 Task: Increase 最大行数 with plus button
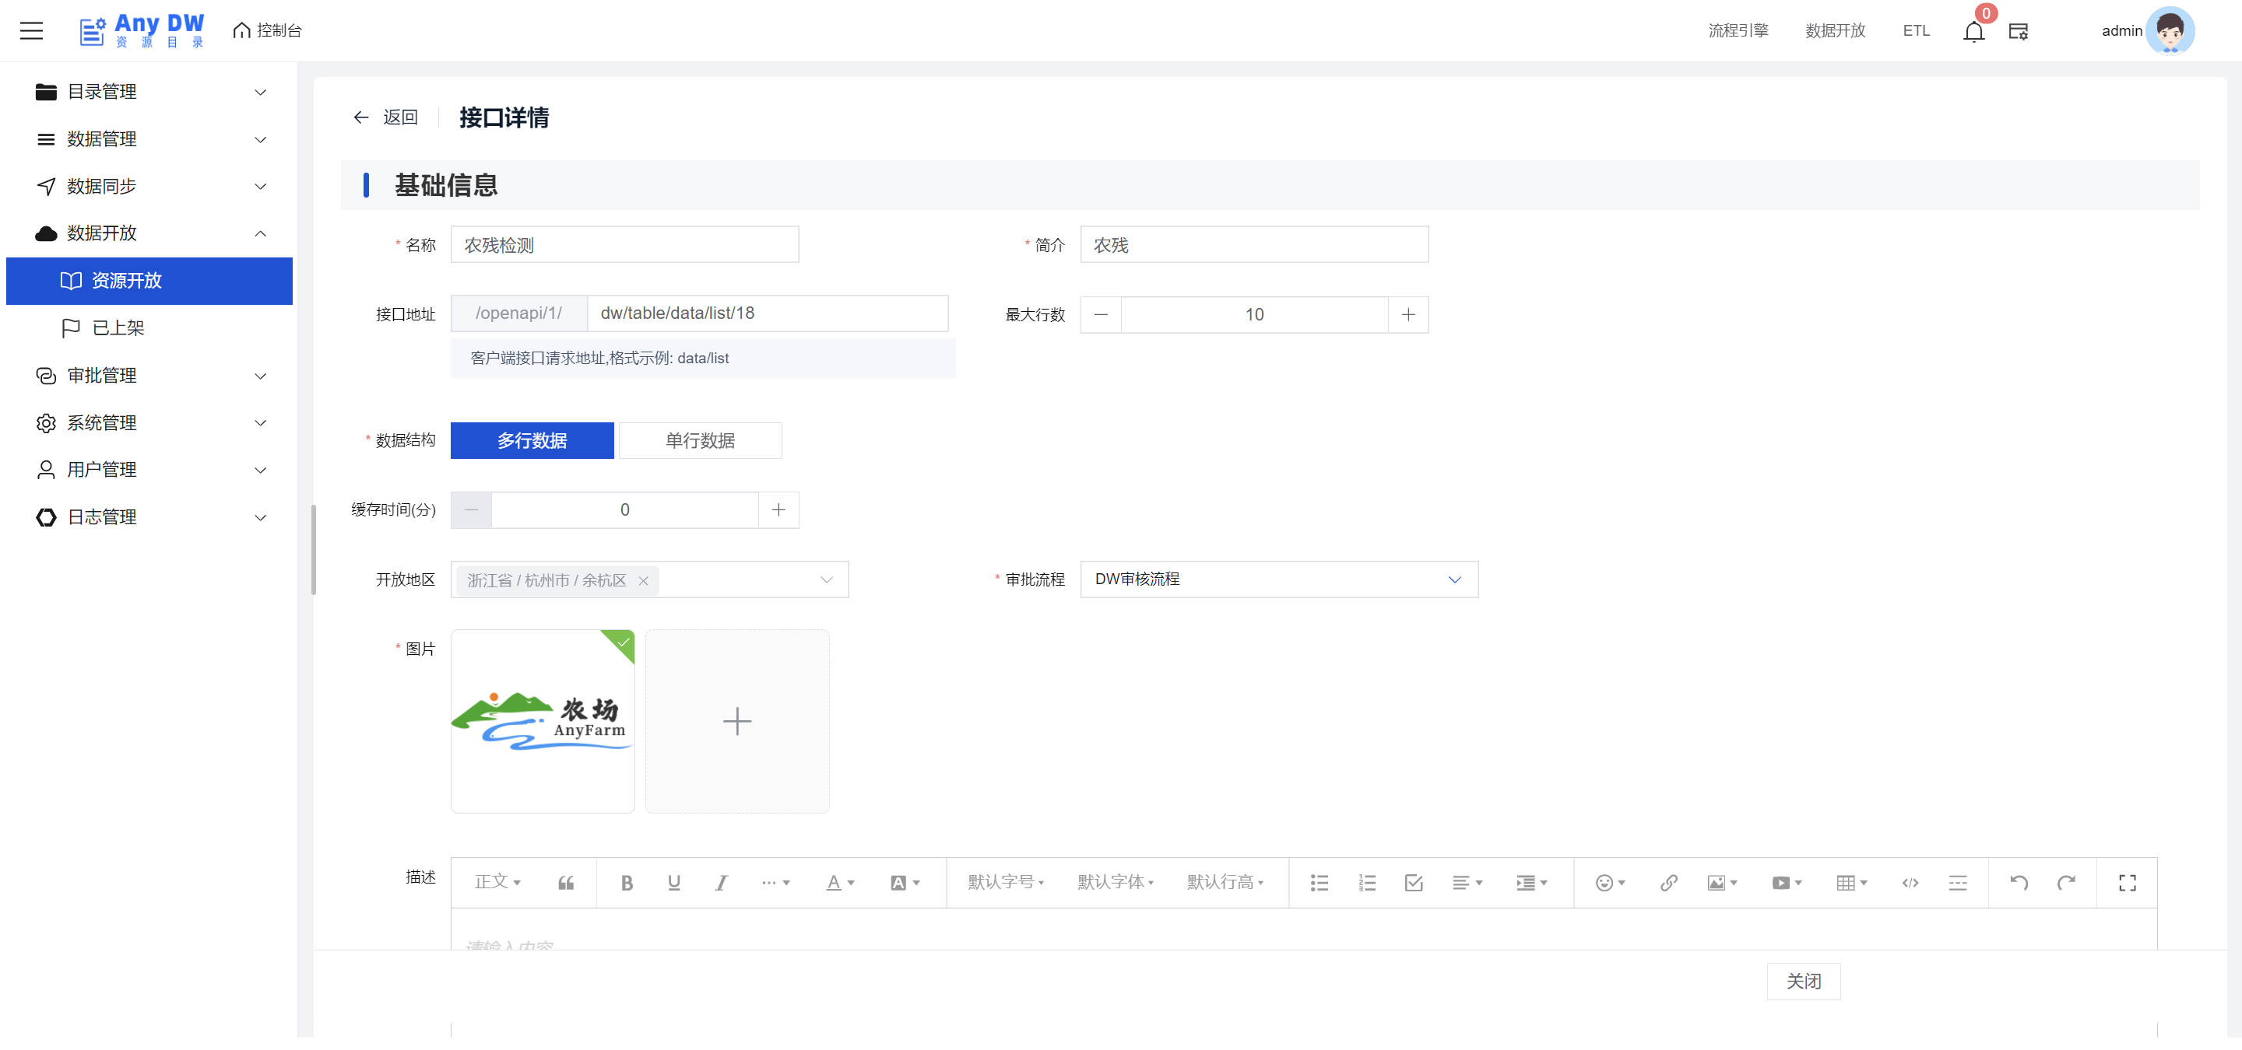(1407, 315)
